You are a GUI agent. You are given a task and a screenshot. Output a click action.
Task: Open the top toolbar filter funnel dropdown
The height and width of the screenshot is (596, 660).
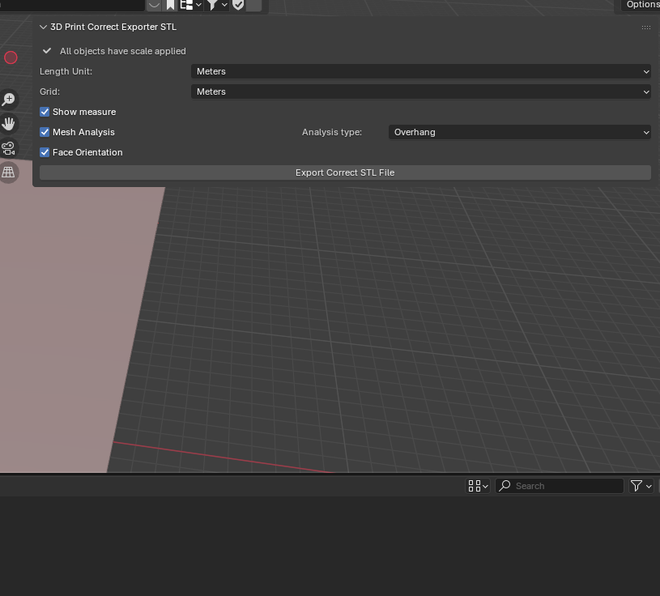coord(217,5)
